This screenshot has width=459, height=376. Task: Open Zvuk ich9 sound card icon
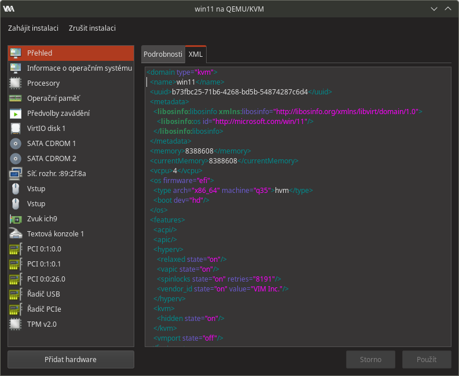[16, 219]
